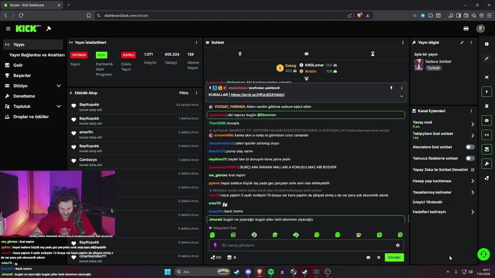Open the Discord icon in taskbar
The height and width of the screenshot is (278, 495).
248,272
